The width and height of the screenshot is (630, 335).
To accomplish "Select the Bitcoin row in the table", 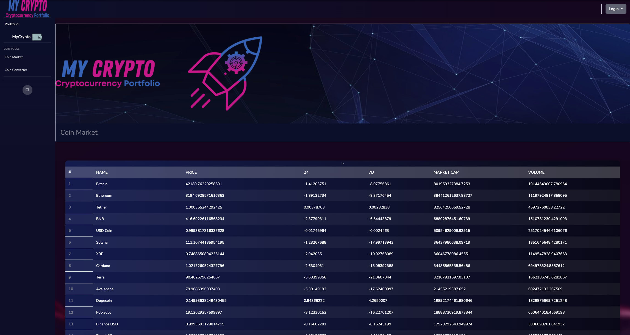I will (102, 184).
